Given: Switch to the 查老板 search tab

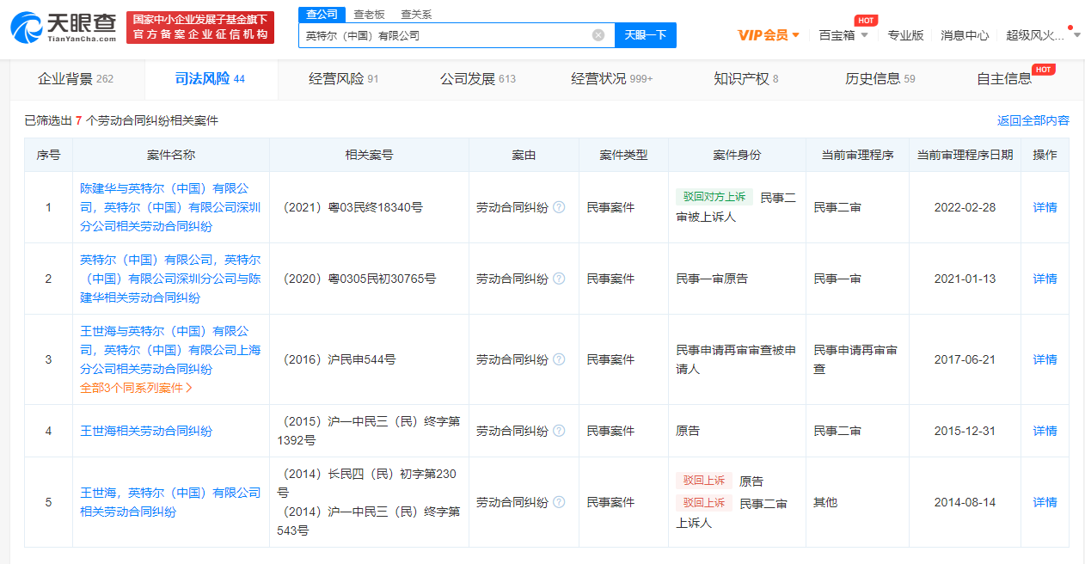Looking at the screenshot, I should coord(369,15).
